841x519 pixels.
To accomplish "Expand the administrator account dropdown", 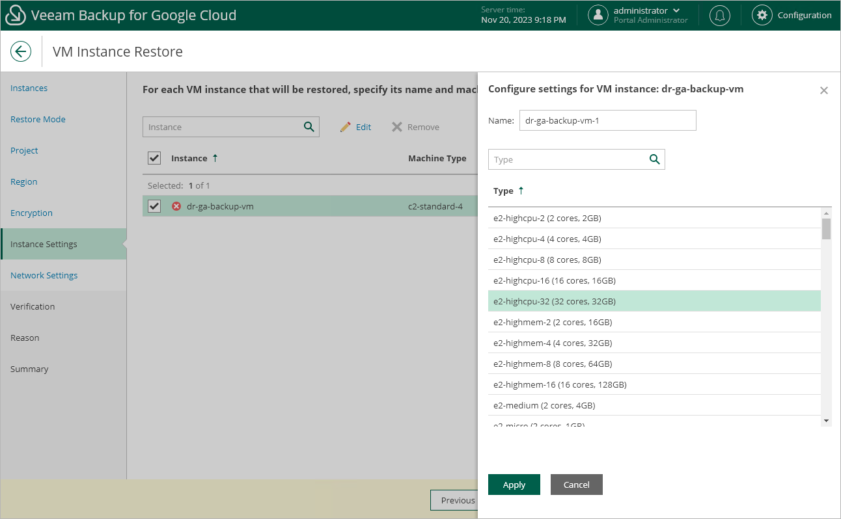I will coord(676,10).
